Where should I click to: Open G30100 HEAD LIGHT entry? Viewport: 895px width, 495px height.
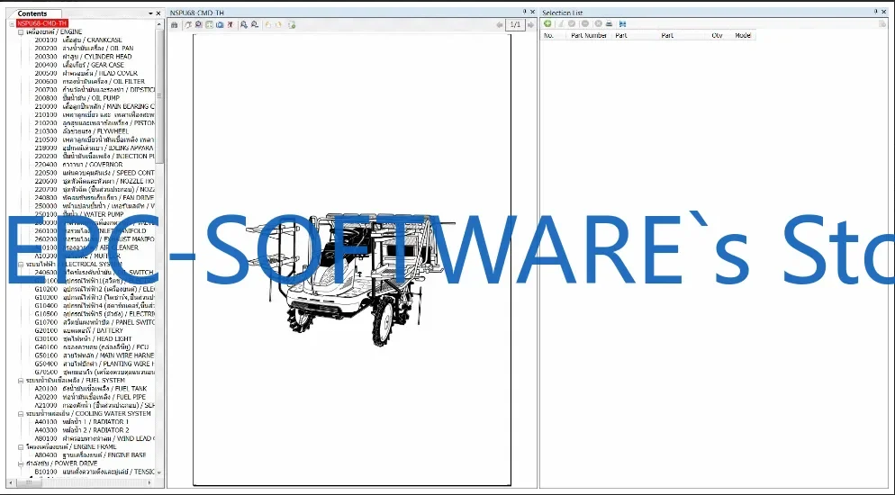point(84,338)
